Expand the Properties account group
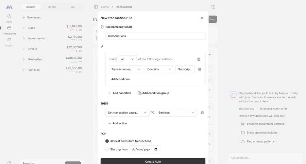The height and width of the screenshot is (164, 306). (x=24, y=59)
